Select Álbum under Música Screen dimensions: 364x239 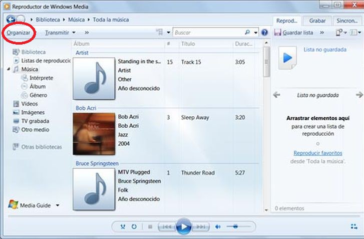(x=38, y=86)
